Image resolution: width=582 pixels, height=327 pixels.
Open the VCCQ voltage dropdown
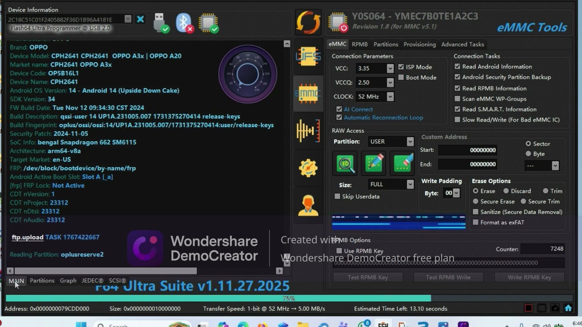390,83
